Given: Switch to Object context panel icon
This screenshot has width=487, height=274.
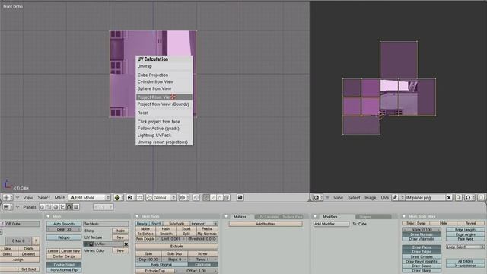Looking at the screenshot, I should tap(62, 207).
